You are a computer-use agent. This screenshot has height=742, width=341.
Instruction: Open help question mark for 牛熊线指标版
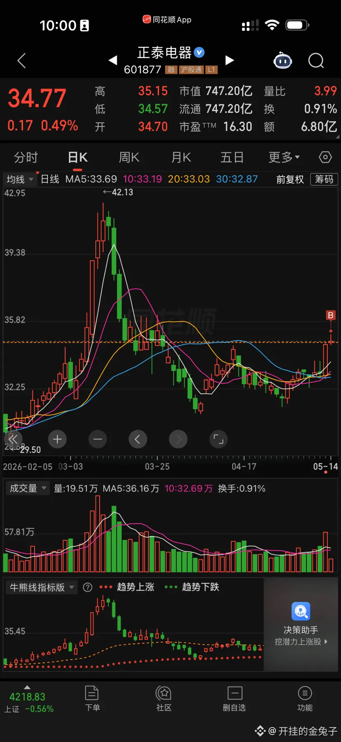coord(88,587)
